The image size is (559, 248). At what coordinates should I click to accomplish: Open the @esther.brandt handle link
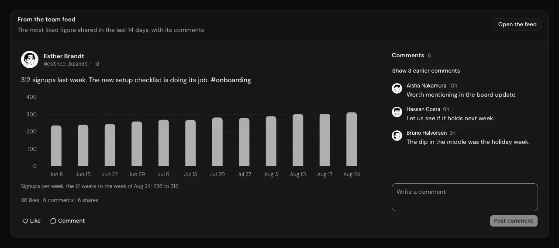66,64
